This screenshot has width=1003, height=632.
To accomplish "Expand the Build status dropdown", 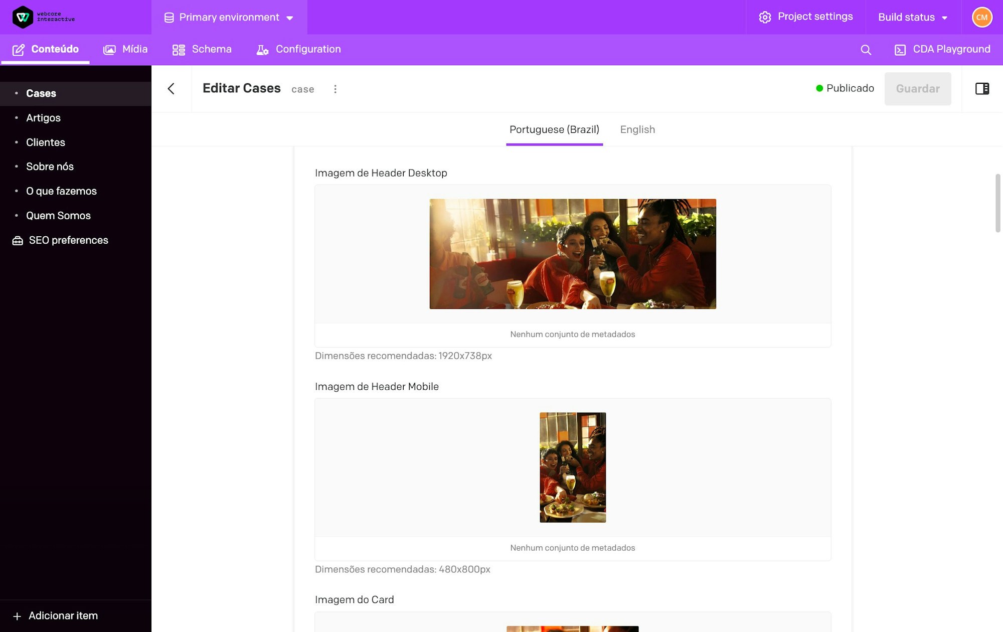I will click(913, 17).
